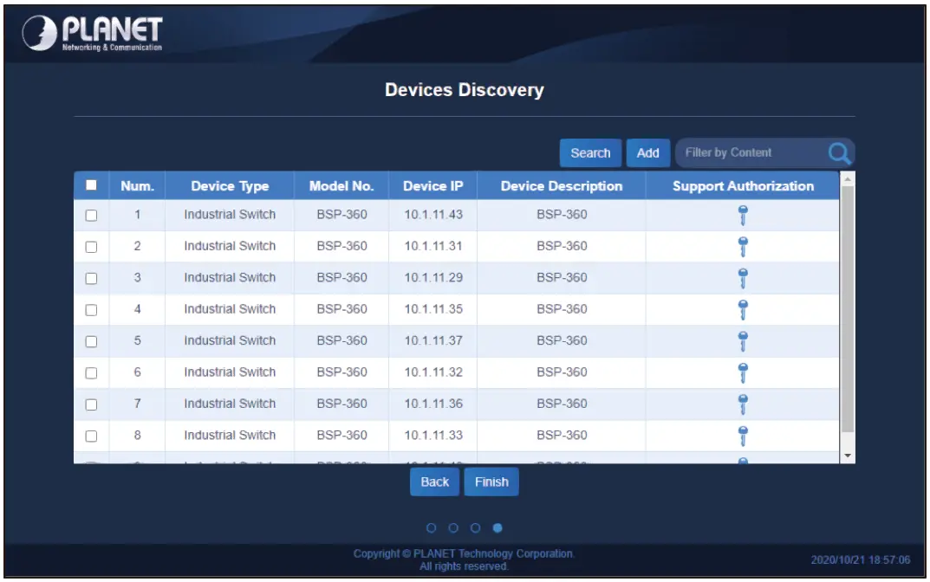Click the scrollbar up arrow
The width and height of the screenshot is (930, 582).
point(848,181)
